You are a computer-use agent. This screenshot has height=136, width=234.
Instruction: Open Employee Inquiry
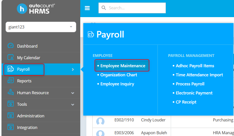point(117,84)
